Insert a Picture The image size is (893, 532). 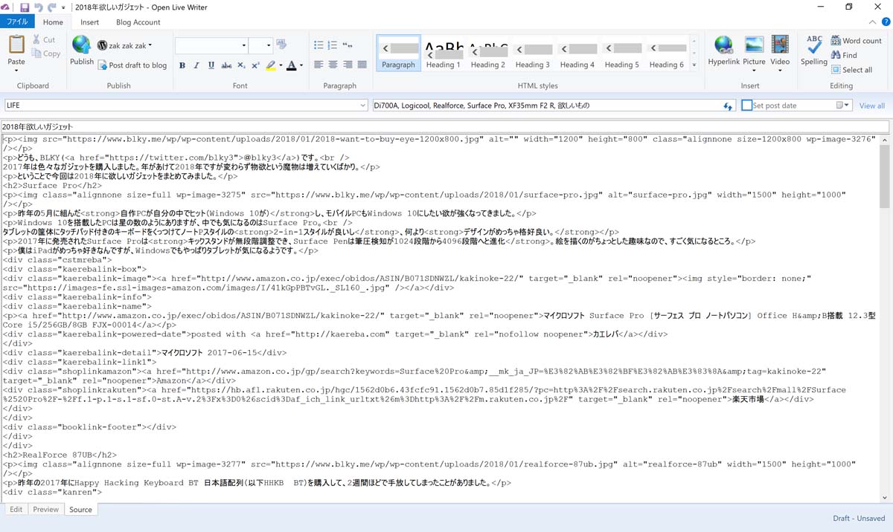pos(754,49)
